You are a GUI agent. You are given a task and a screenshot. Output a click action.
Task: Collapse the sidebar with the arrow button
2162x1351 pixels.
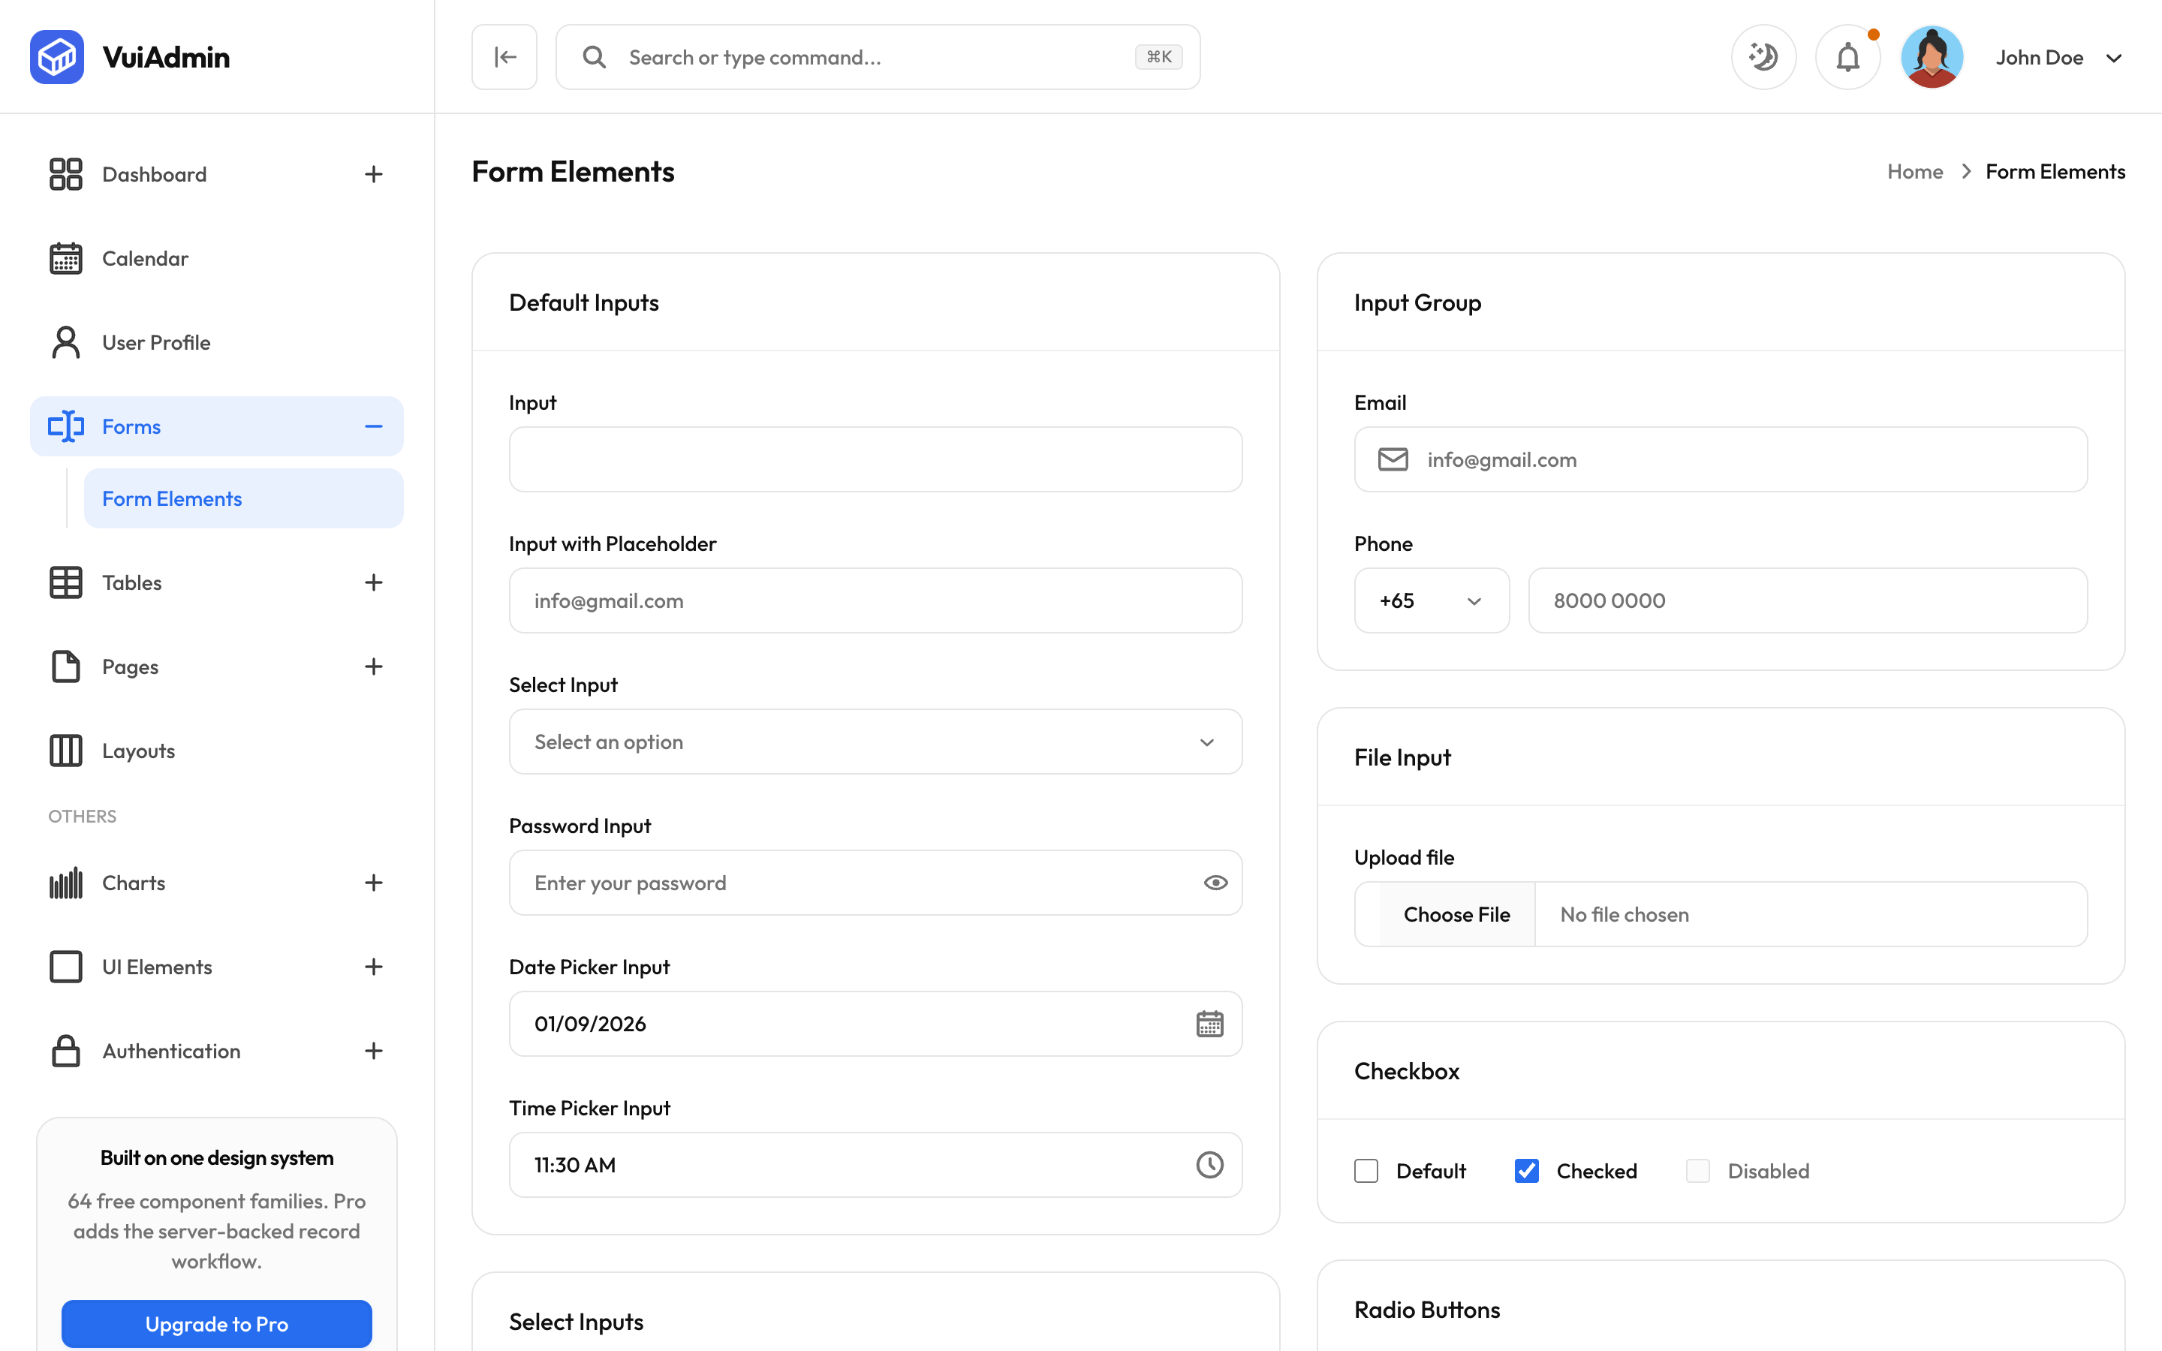click(x=504, y=57)
